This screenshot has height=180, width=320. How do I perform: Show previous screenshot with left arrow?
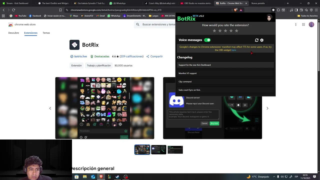coord(50,108)
